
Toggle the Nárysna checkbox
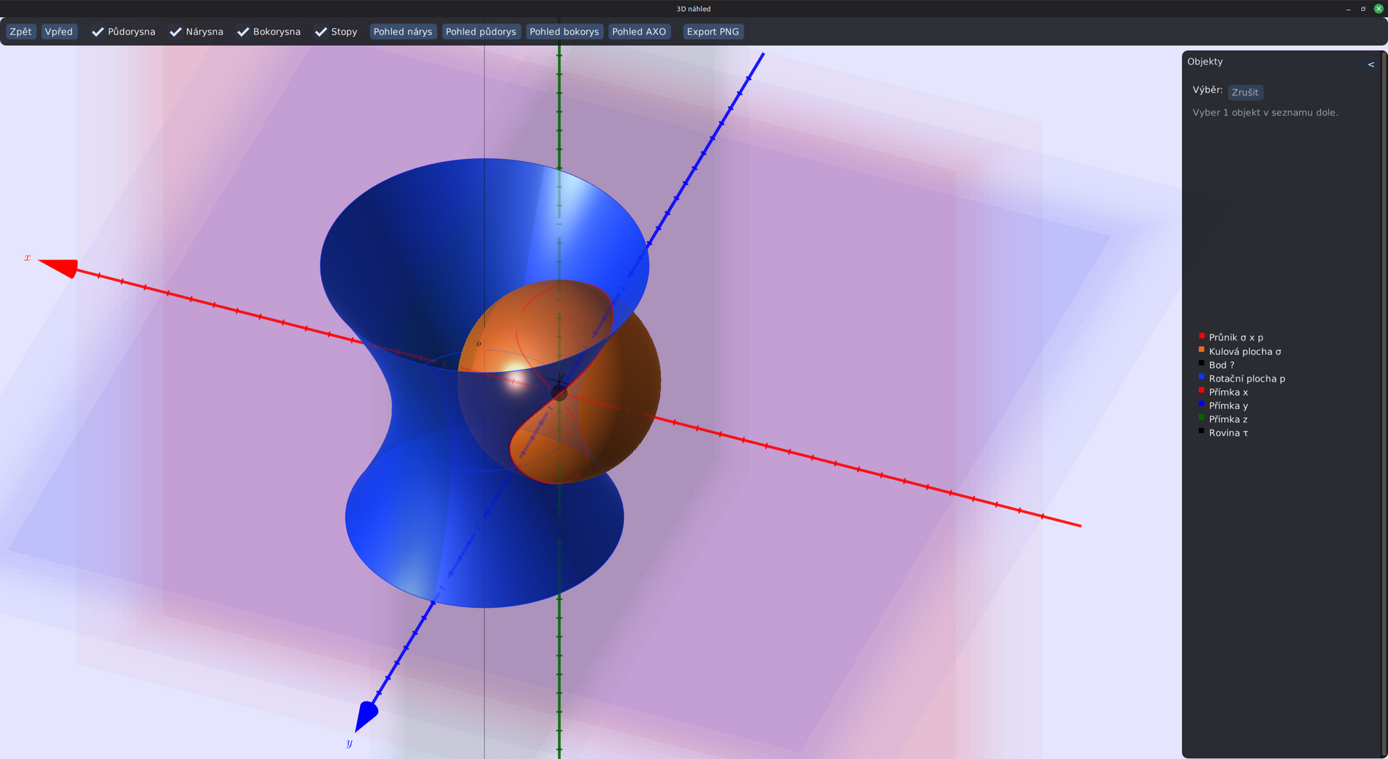(197, 32)
